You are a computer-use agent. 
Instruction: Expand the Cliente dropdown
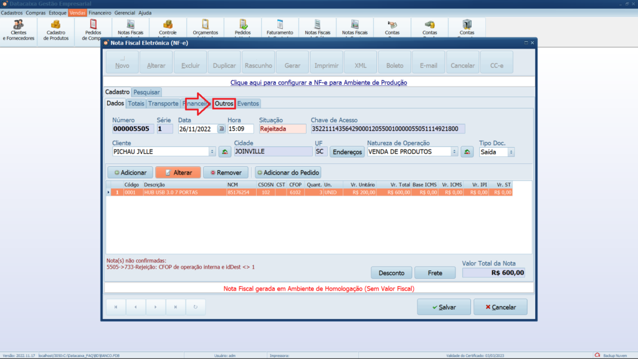tap(212, 151)
